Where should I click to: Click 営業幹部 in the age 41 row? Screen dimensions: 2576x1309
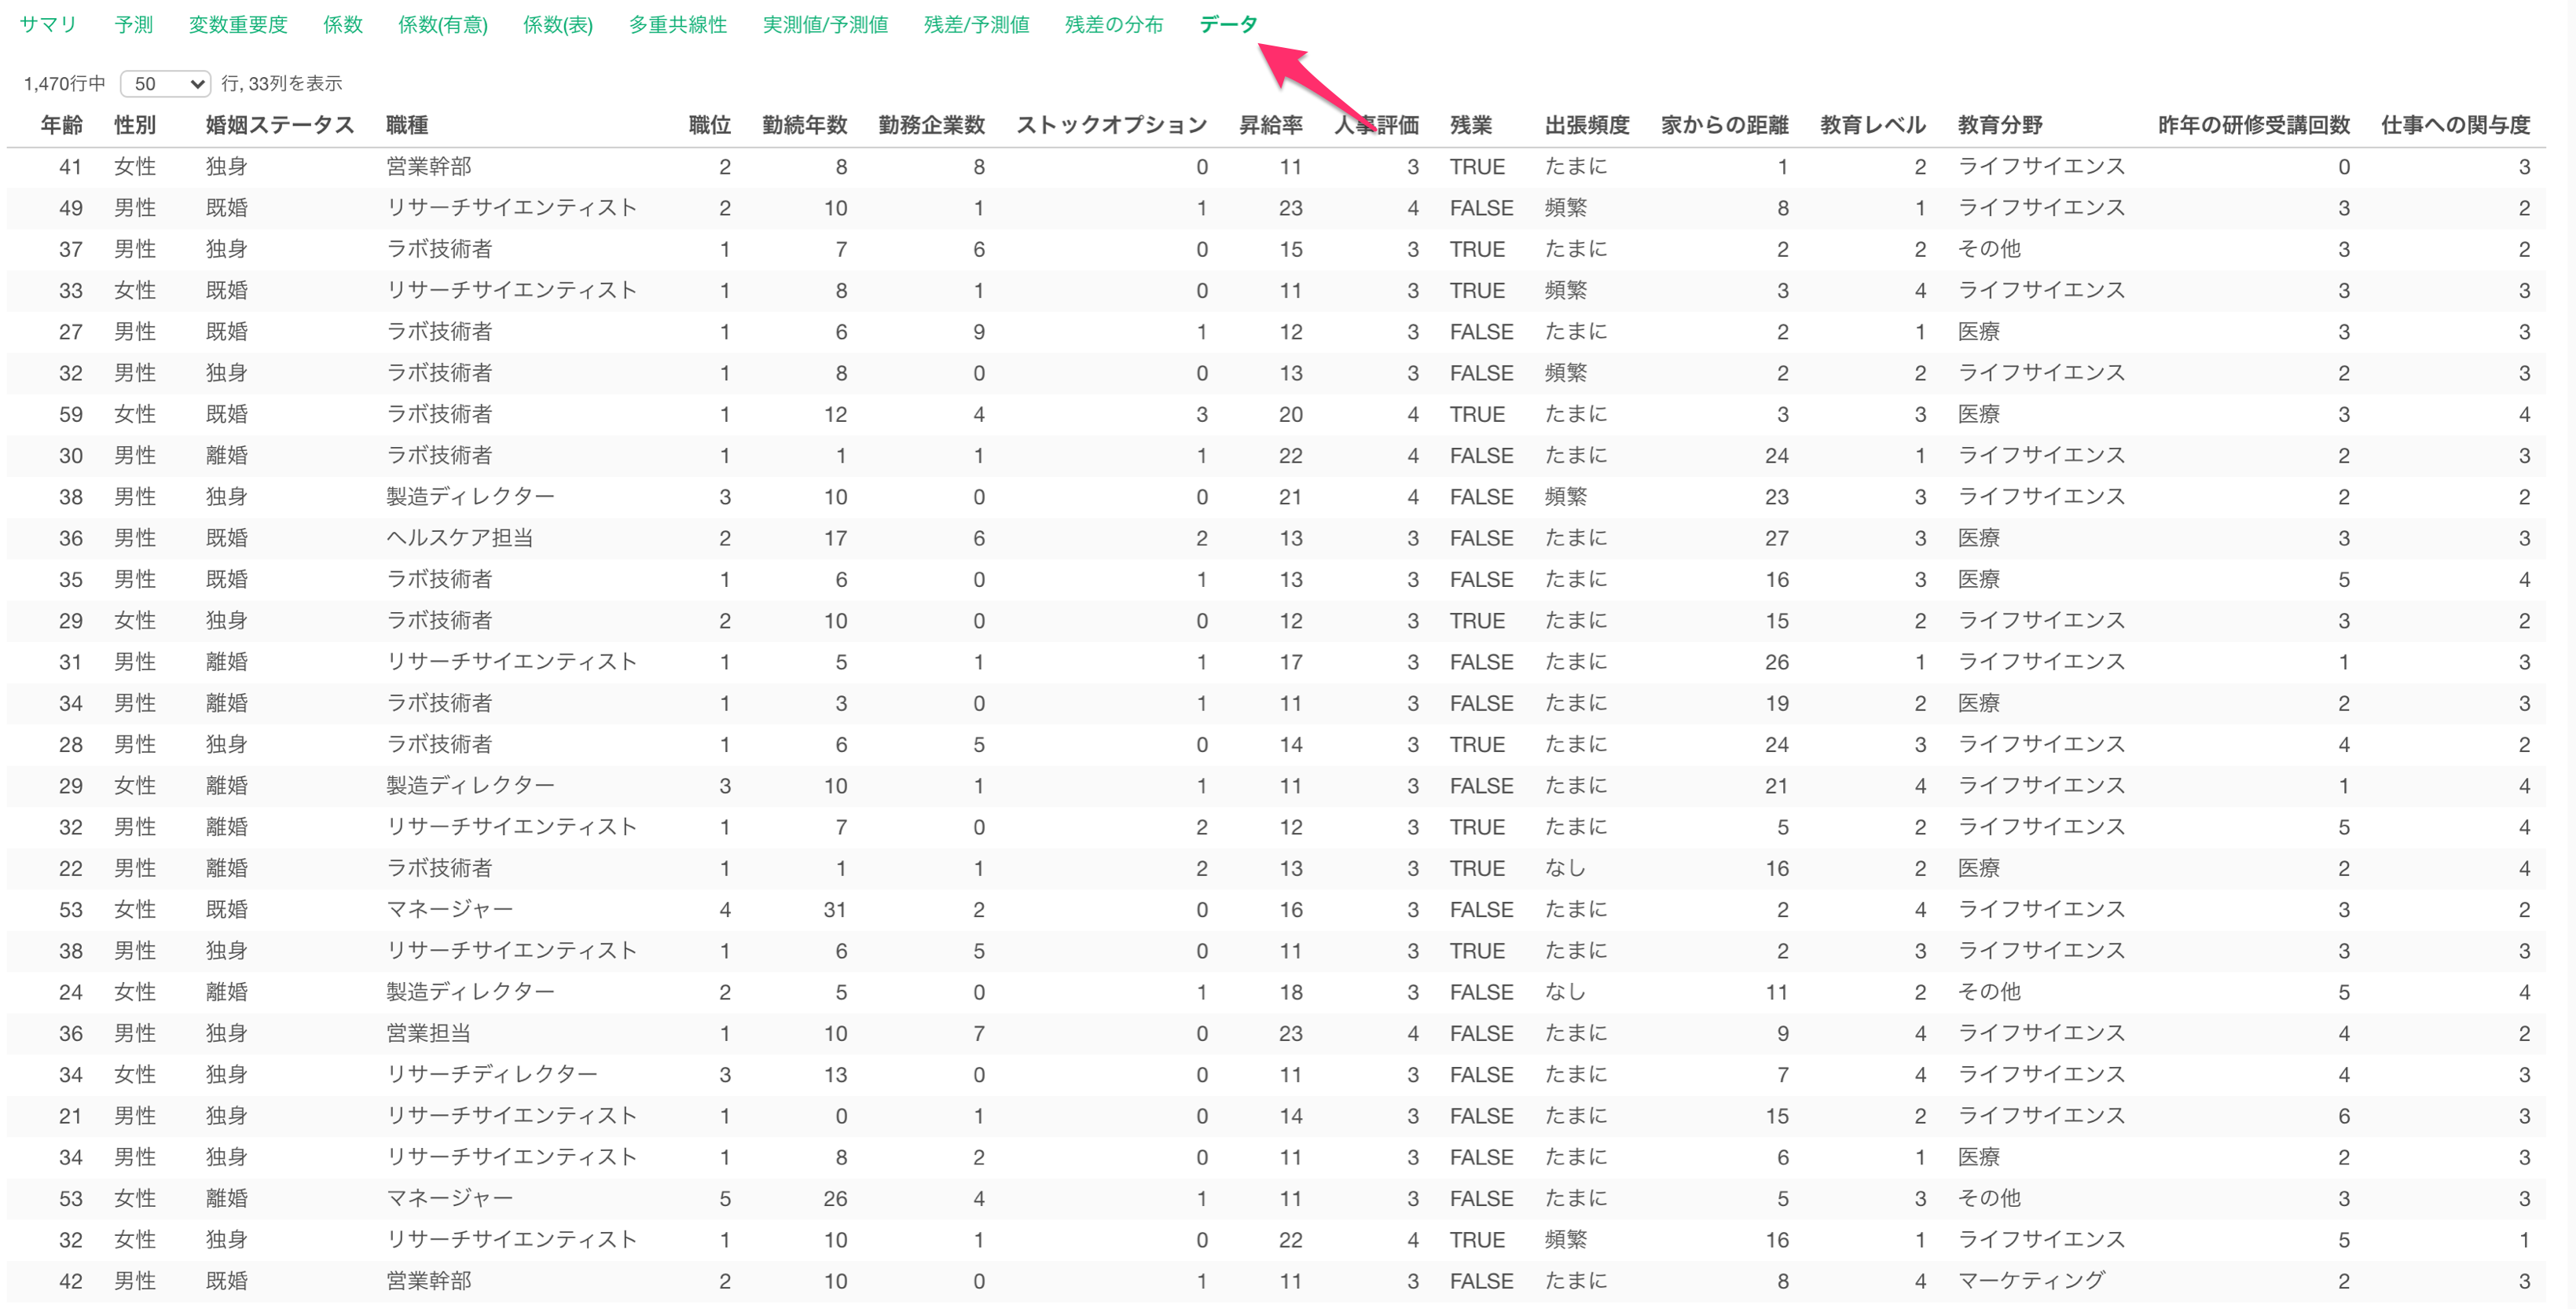pyautogui.click(x=429, y=167)
